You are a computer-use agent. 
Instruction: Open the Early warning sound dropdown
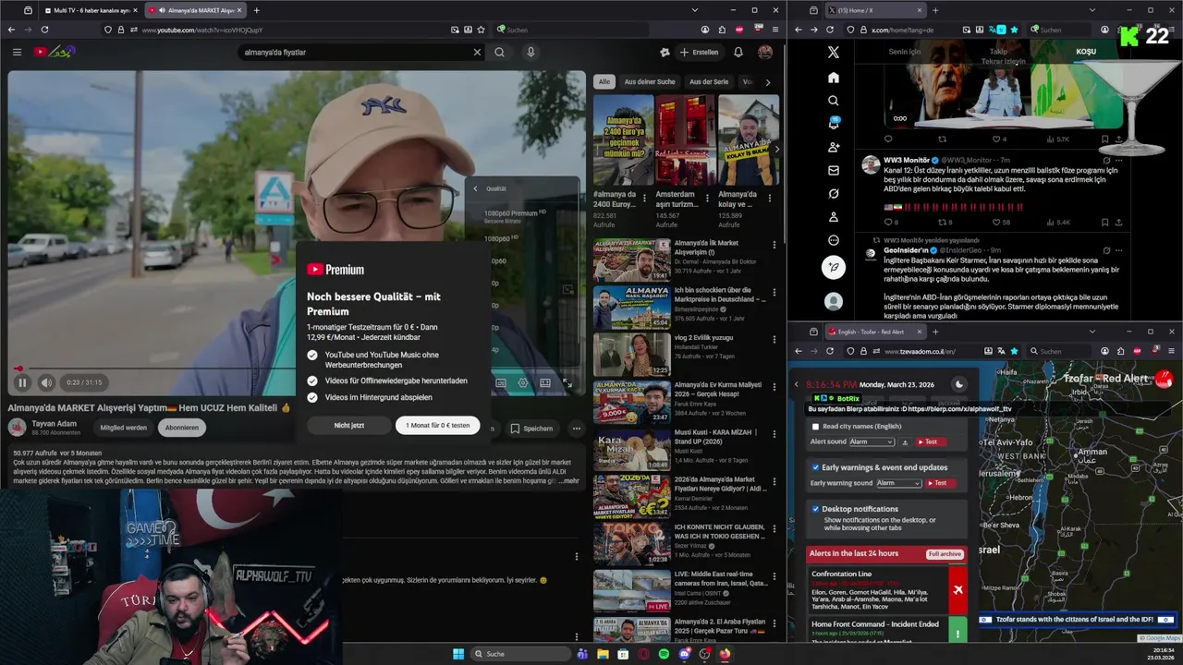point(899,483)
